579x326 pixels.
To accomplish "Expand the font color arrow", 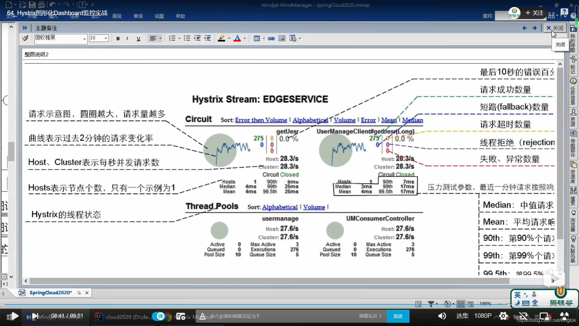I will click(245, 38).
